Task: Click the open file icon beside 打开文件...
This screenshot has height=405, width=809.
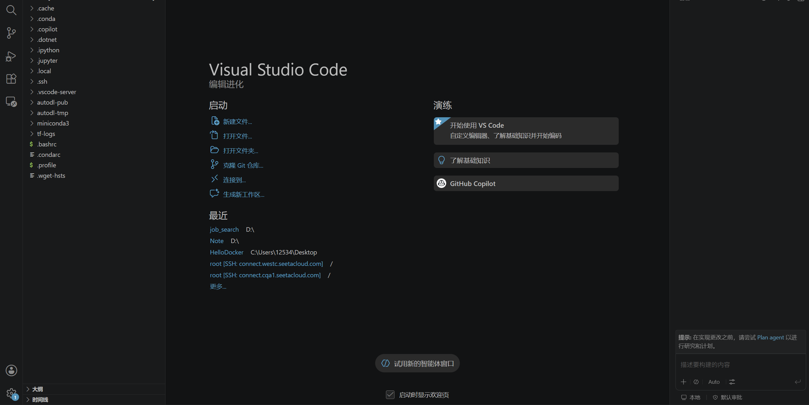Action: coord(214,135)
